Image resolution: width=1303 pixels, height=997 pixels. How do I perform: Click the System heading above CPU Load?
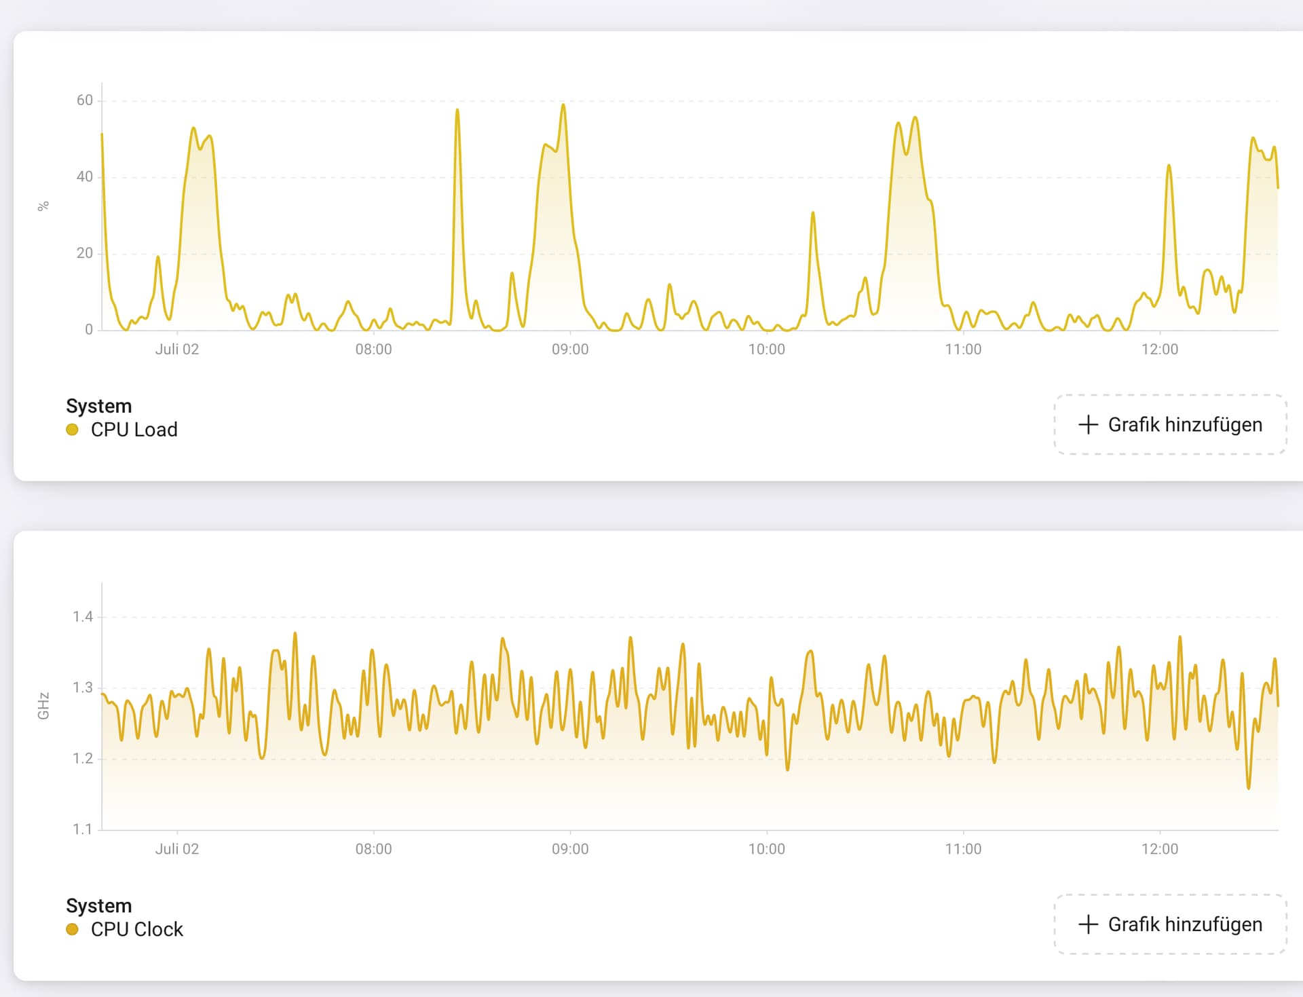pos(98,406)
